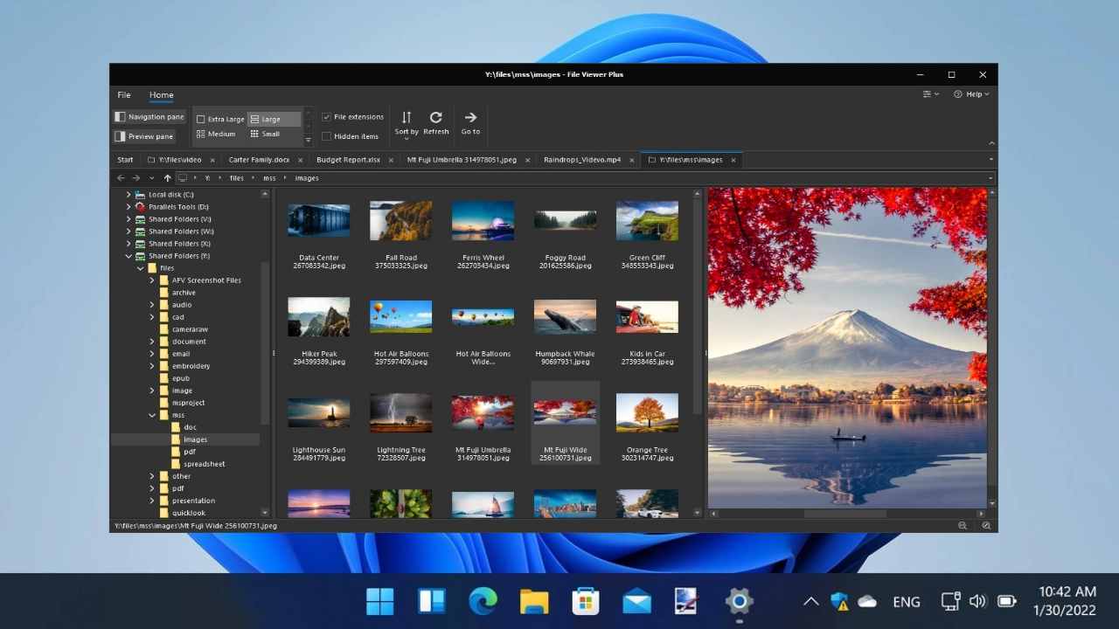Click 'files' in the address path
The height and width of the screenshot is (629, 1119).
click(237, 178)
